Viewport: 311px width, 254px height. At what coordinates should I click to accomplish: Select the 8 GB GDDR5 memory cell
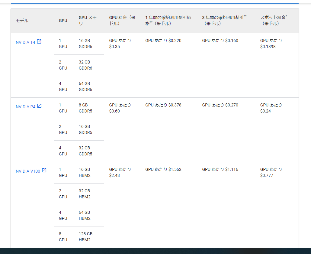pos(85,108)
